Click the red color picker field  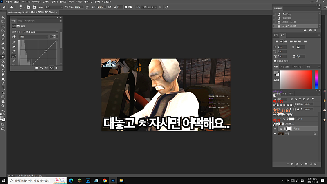[x=296, y=79]
